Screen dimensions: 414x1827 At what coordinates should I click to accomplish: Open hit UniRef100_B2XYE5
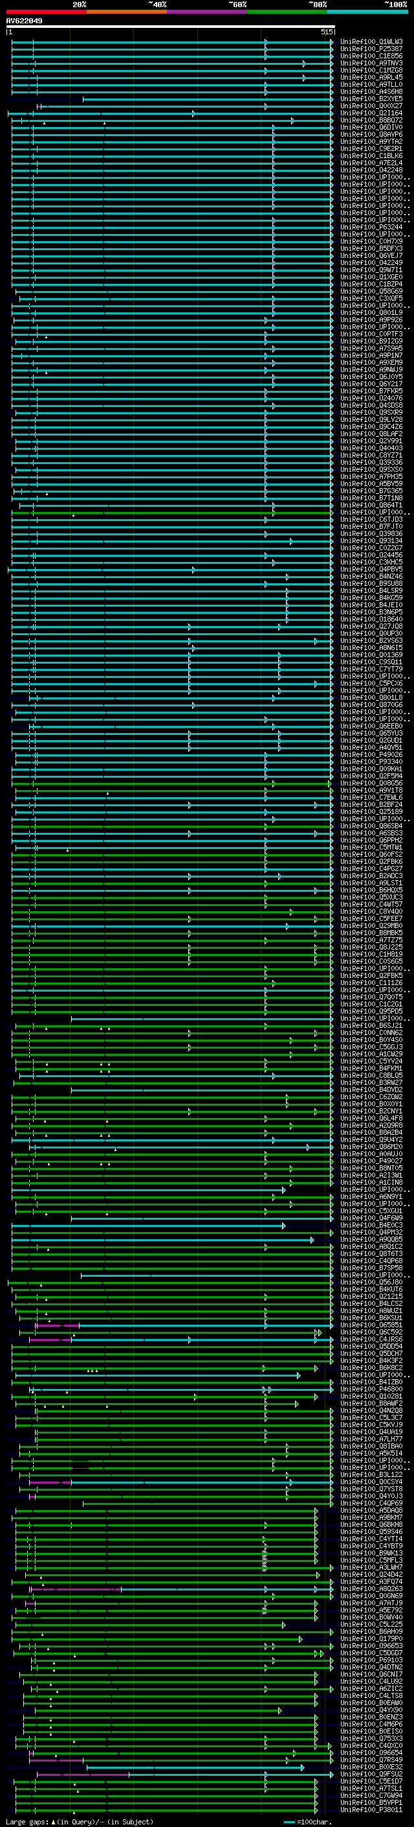tap(371, 99)
